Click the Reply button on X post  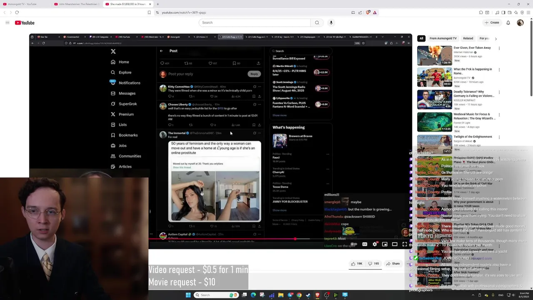254,74
